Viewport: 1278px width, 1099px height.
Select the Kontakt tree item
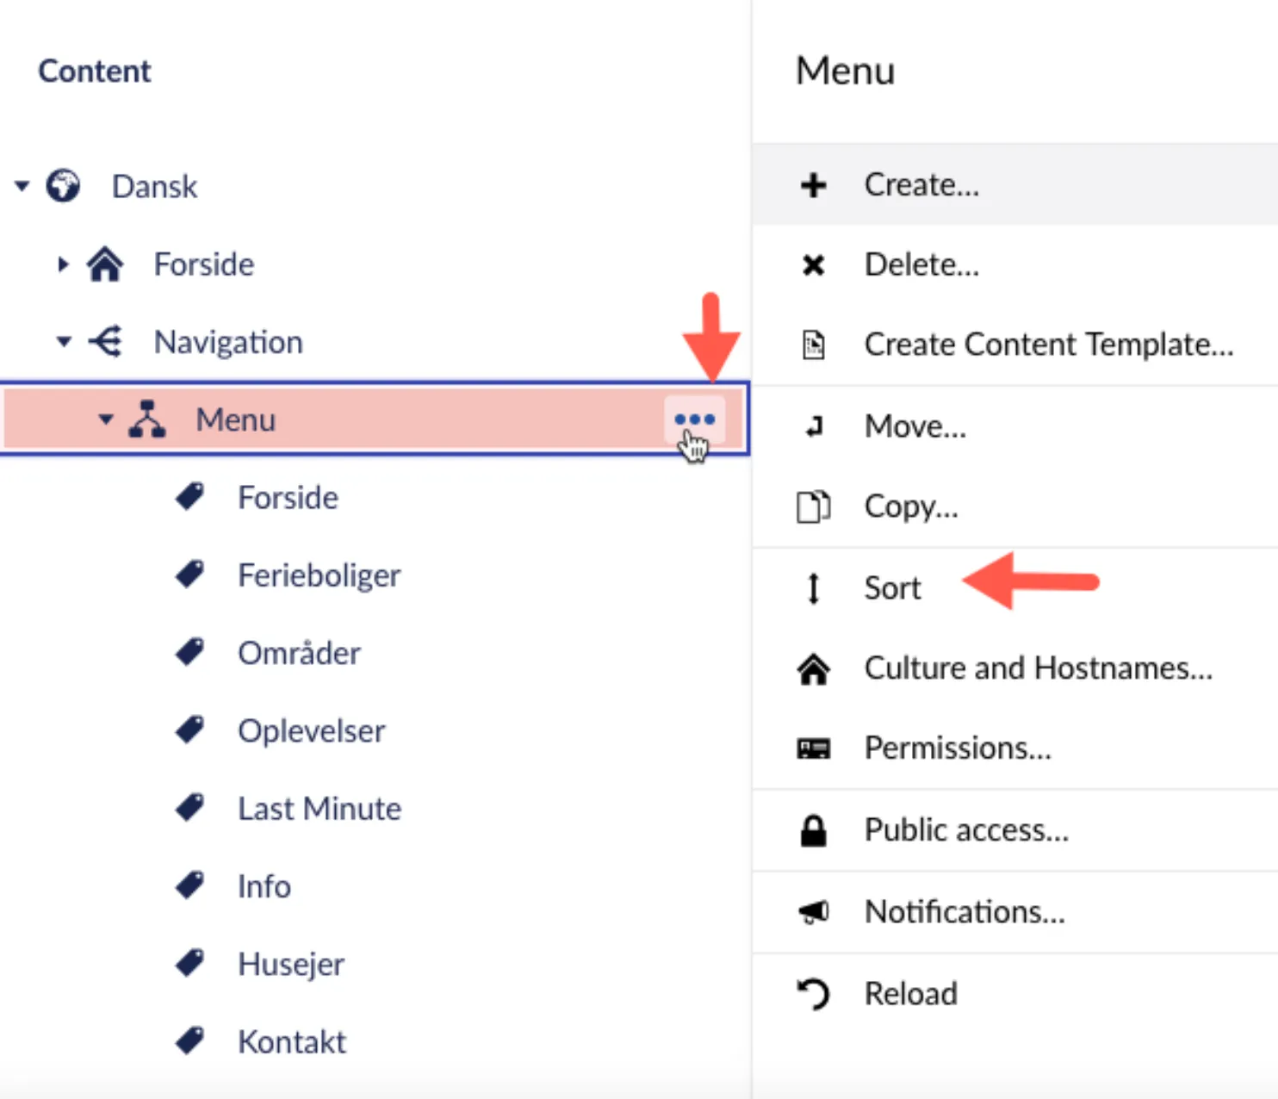(x=292, y=1042)
